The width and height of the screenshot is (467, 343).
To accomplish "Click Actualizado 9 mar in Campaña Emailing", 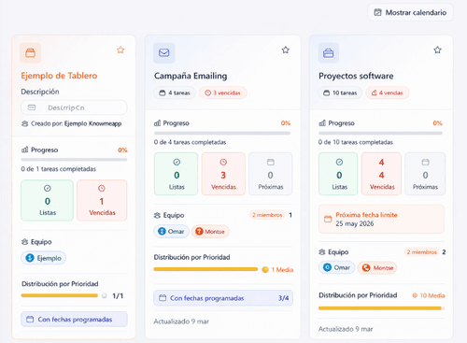I will point(181,322).
